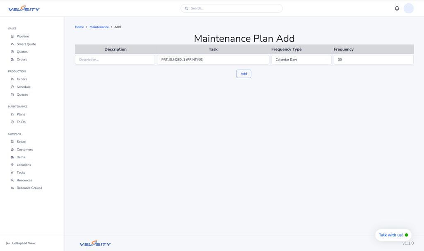Open the user avatar profile circle
424x251 pixels.
(x=408, y=8)
